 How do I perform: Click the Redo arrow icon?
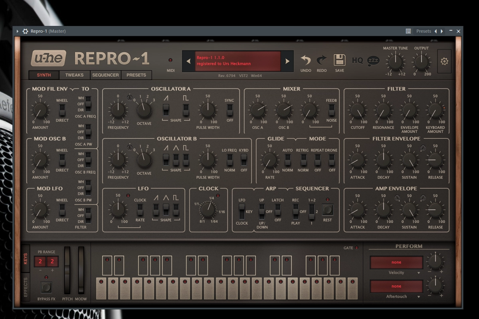point(321,60)
